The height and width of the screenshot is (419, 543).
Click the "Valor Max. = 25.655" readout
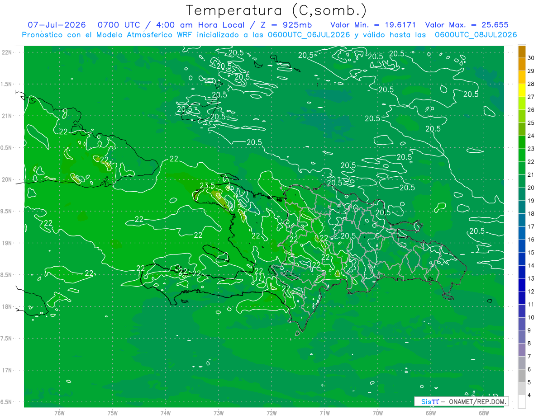[x=467, y=25]
